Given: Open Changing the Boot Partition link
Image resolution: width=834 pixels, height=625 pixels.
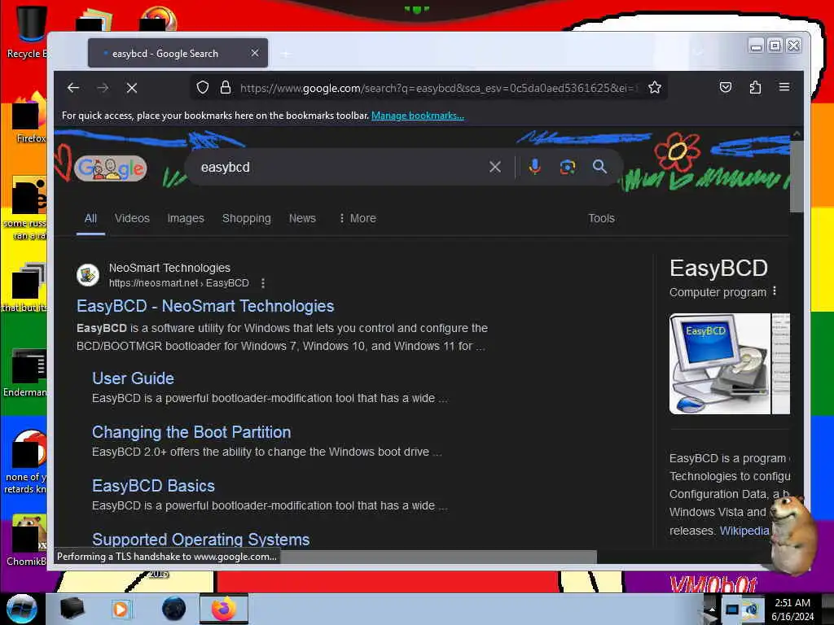Looking at the screenshot, I should tap(191, 432).
